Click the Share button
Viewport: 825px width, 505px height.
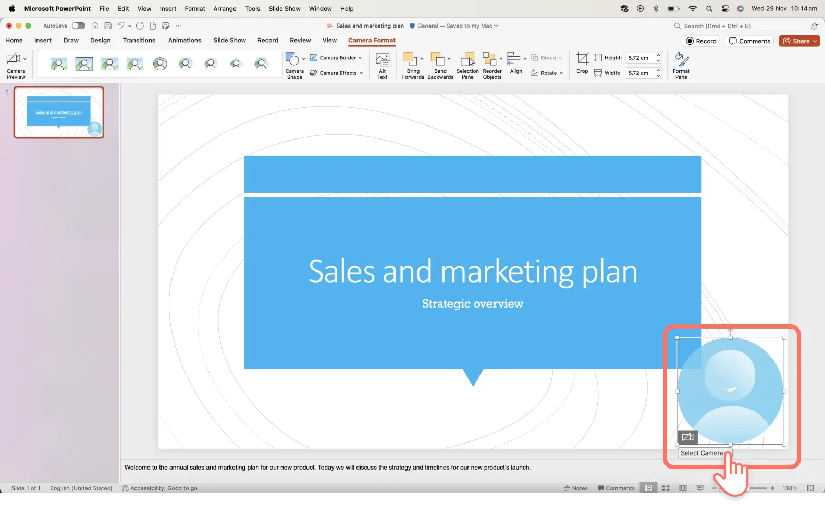click(799, 41)
